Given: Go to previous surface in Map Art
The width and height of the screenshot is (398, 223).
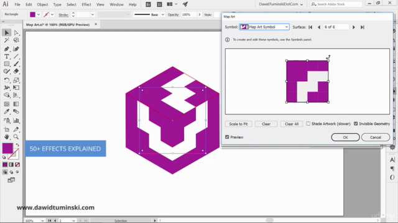Looking at the screenshot, I should (x=319, y=27).
